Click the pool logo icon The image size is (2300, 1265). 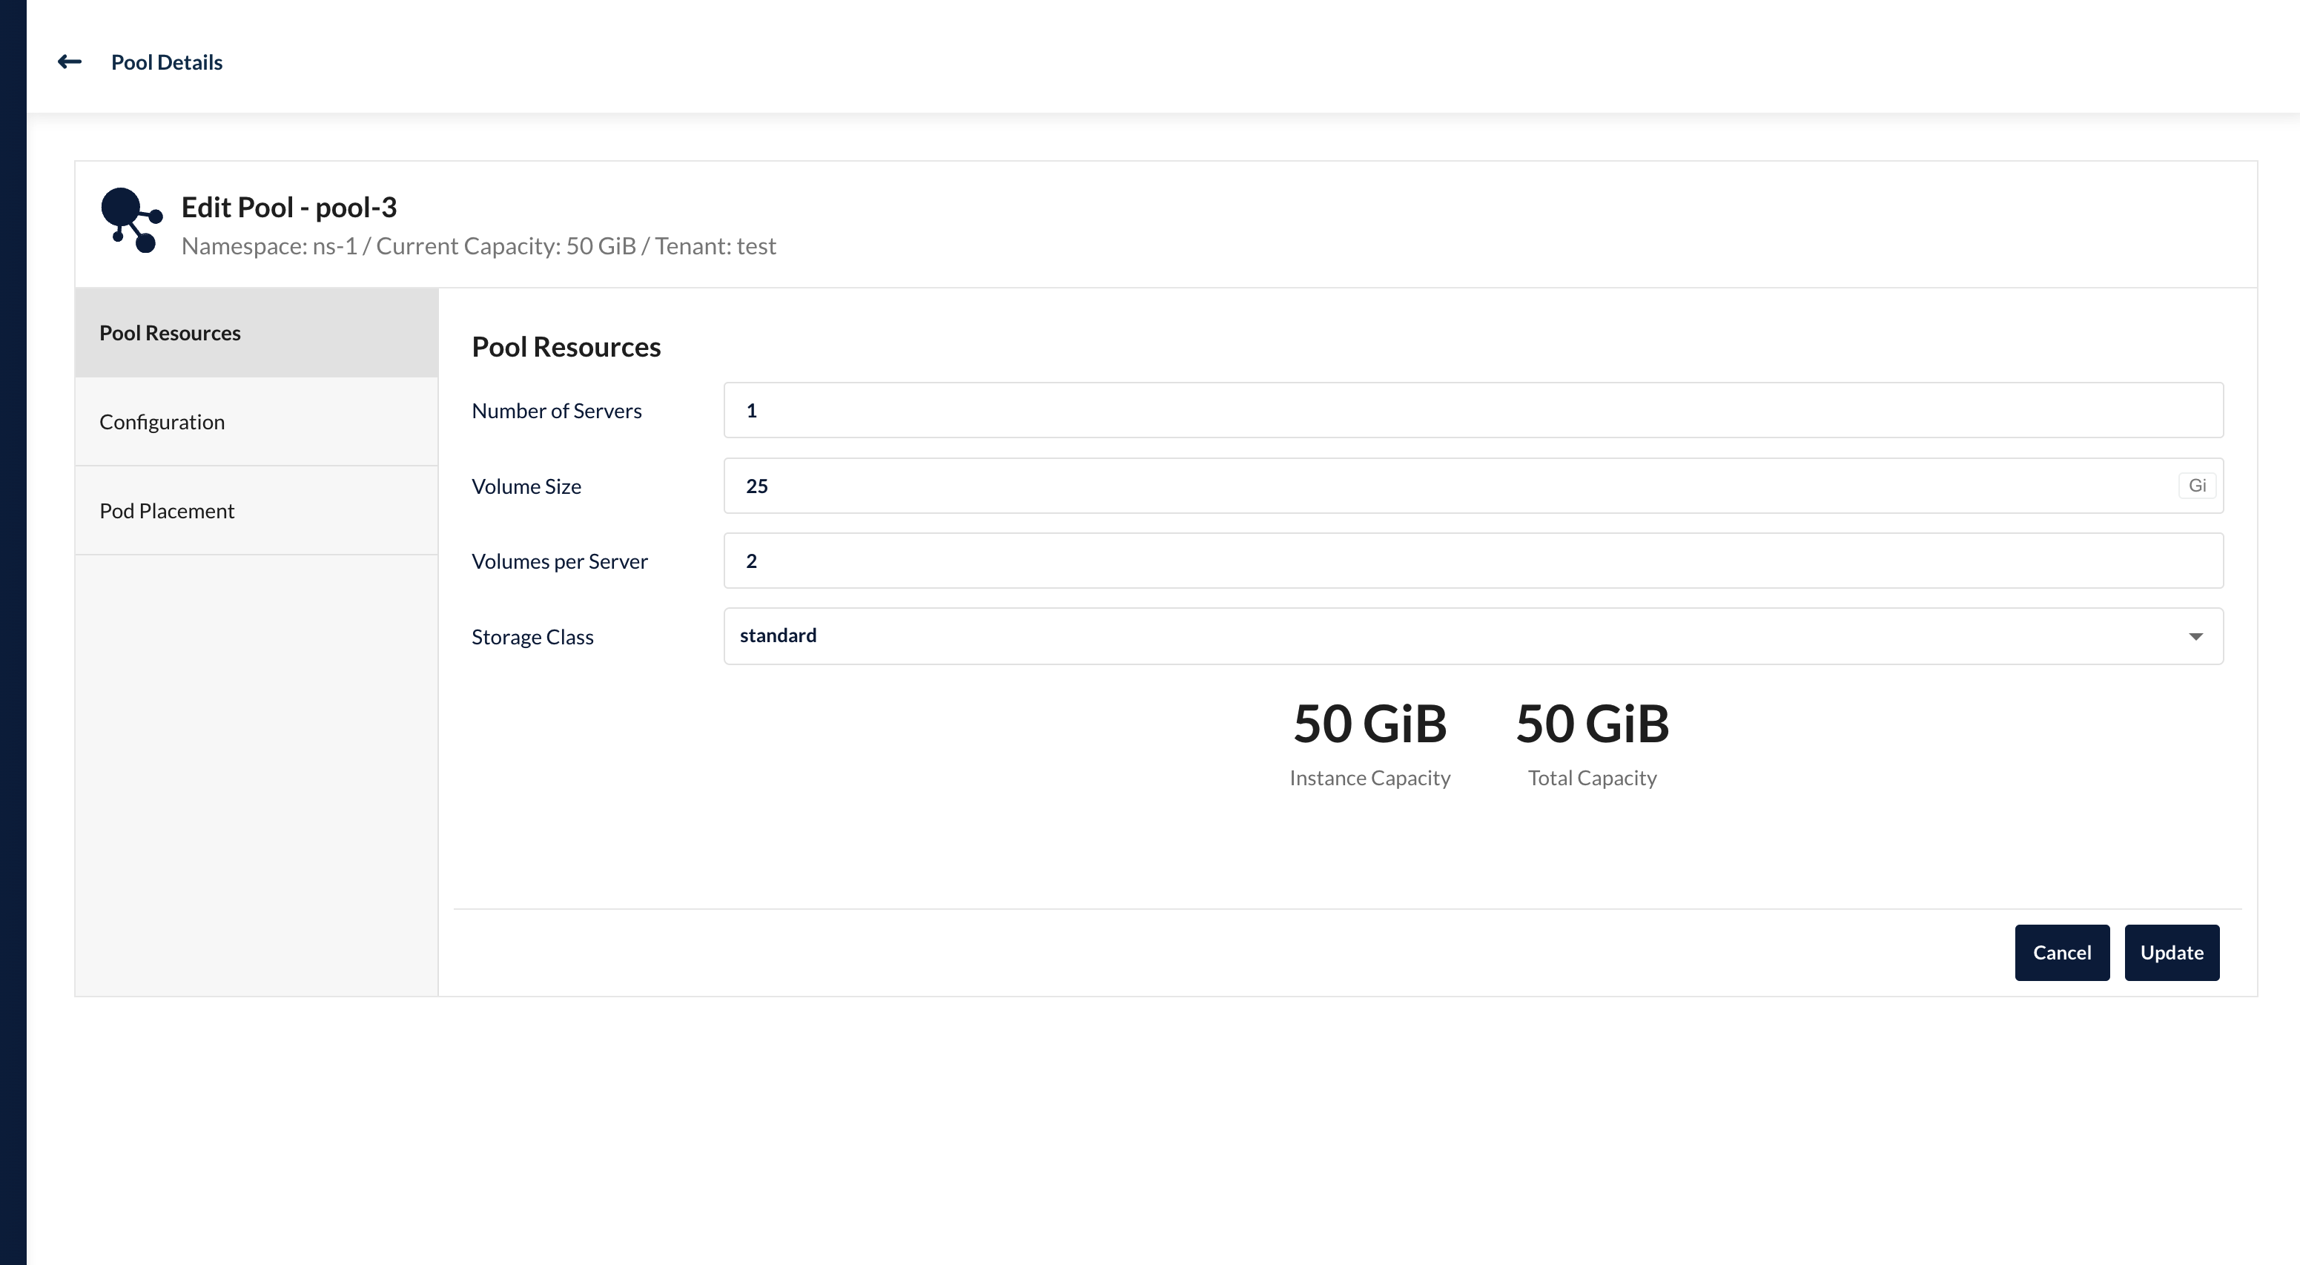(x=131, y=220)
